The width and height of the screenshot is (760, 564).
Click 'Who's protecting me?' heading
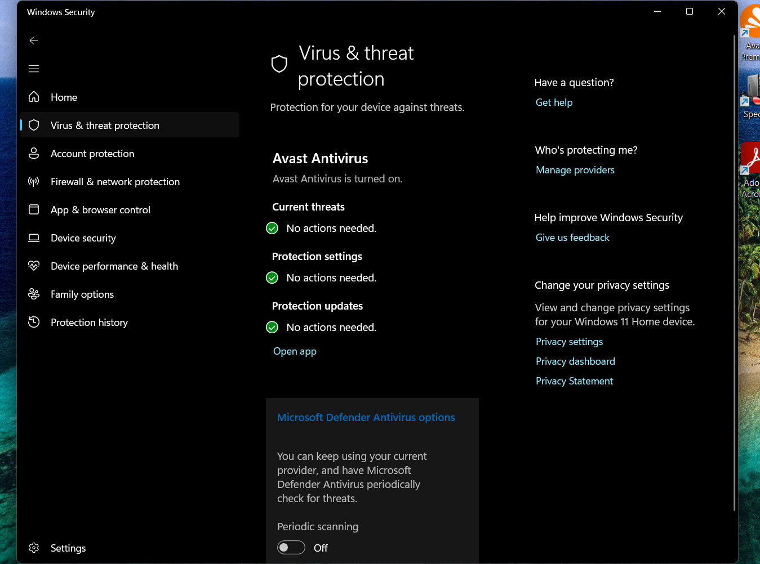point(586,150)
